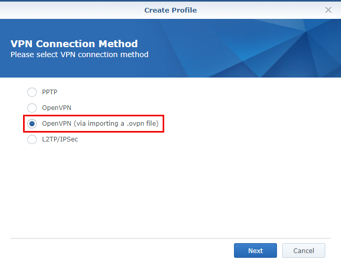Click the "Please select VPN connection method" subtitle
Viewport: 341px width, 262px height.
pyautogui.click(x=79, y=54)
